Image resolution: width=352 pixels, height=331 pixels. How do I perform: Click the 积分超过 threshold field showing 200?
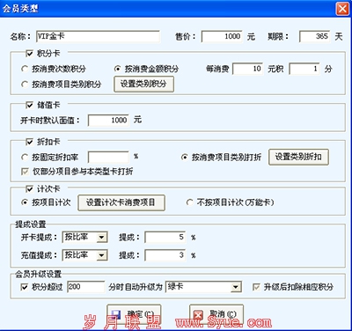pyautogui.click(x=86, y=287)
